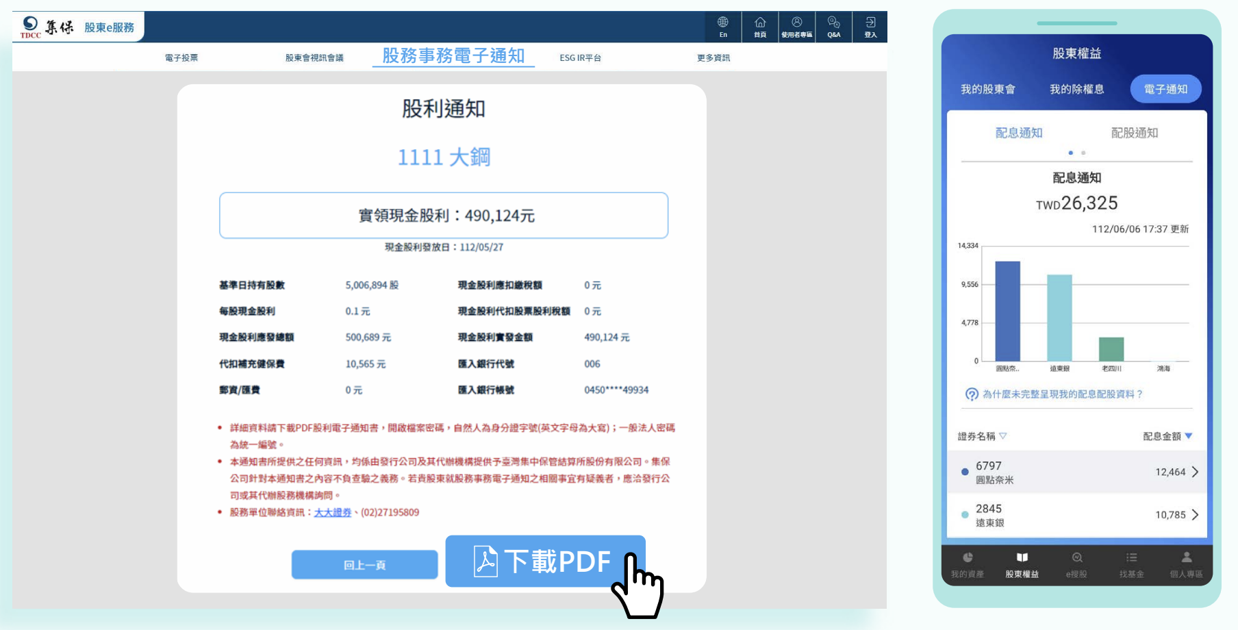Switch language with the En globe icon
Screen dimensions: 1238x630
coord(723,26)
